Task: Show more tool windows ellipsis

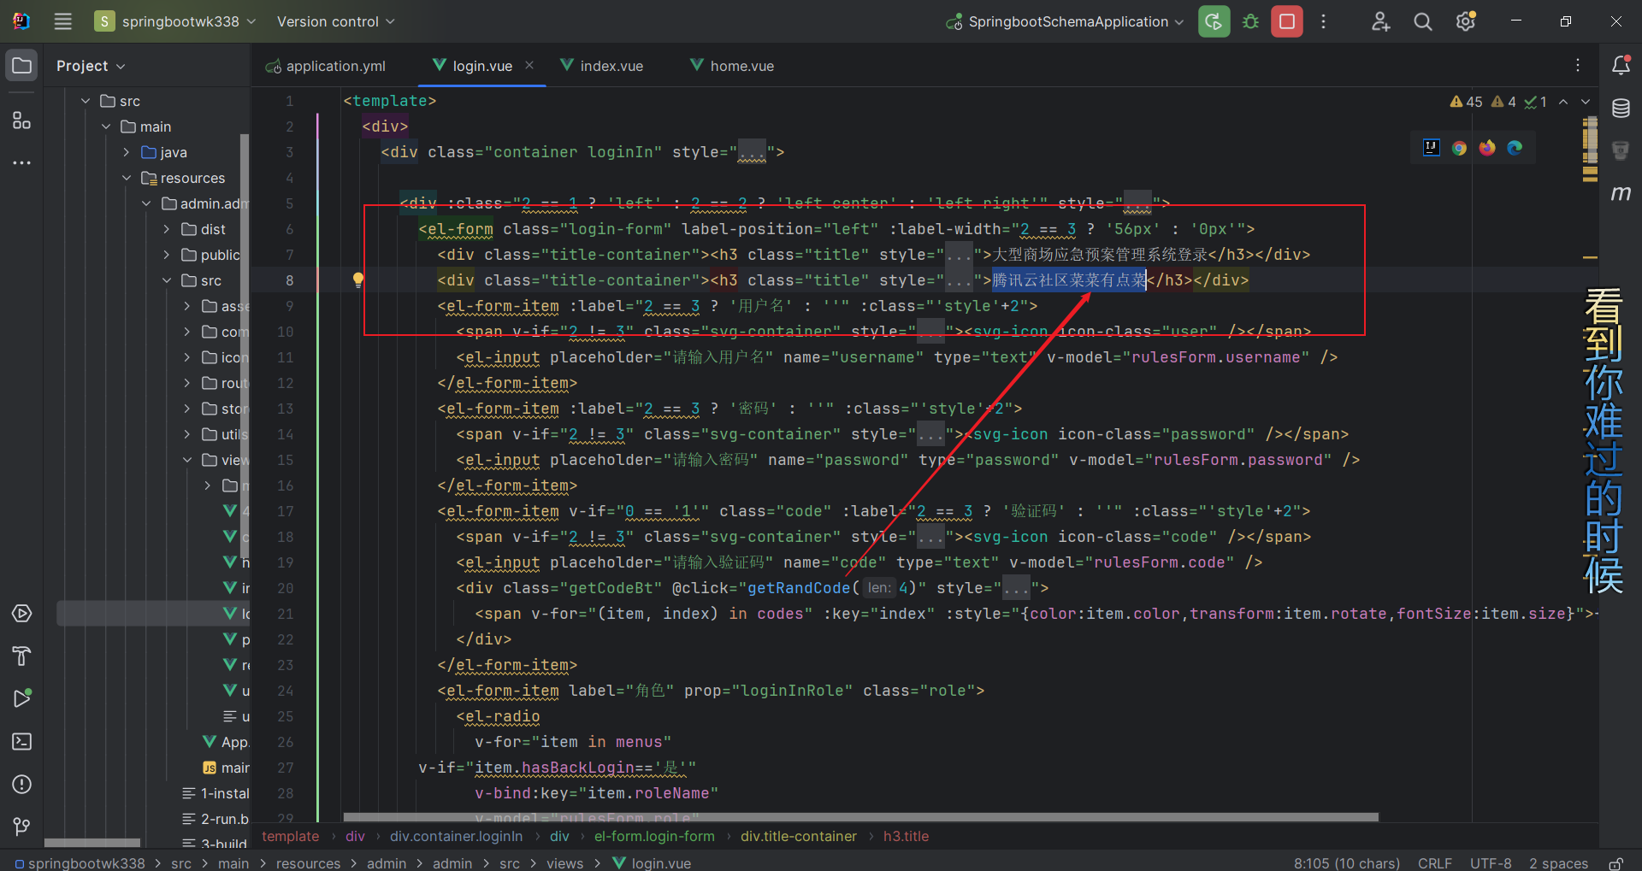Action: [x=22, y=162]
